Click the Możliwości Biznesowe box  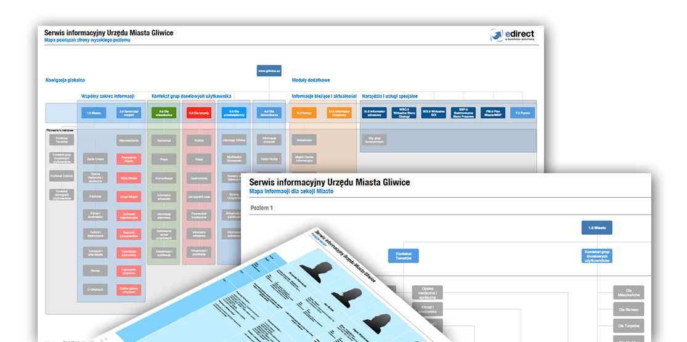(x=234, y=159)
